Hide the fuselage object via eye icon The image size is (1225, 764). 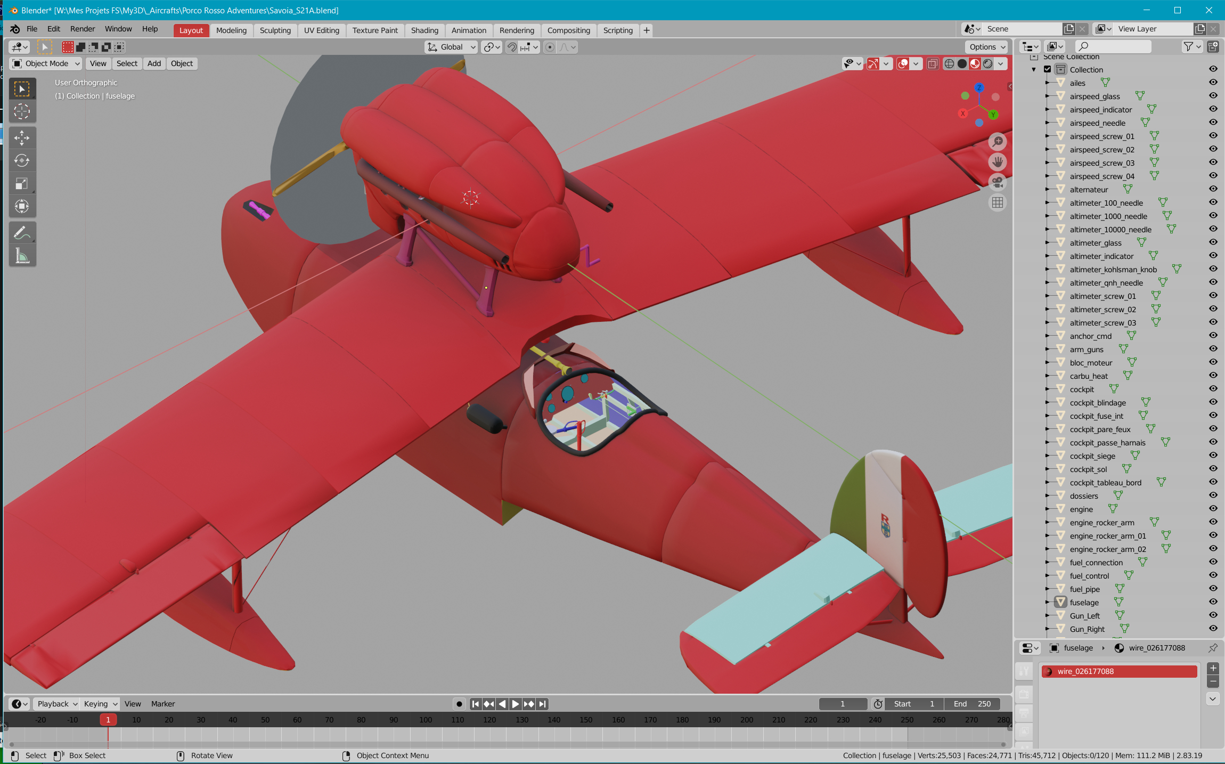[1213, 602]
